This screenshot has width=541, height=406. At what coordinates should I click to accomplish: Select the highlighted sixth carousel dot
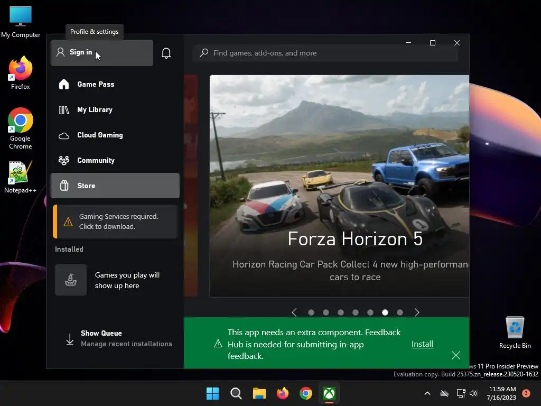[x=385, y=312]
